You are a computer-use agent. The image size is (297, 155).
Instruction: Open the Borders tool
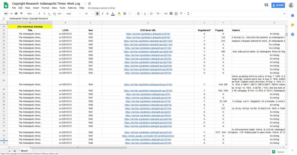(x=125, y=14)
